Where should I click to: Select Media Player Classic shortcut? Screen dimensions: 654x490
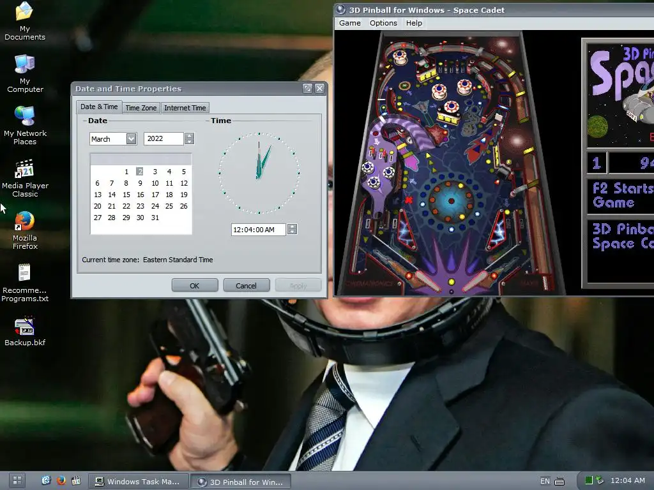click(25, 178)
